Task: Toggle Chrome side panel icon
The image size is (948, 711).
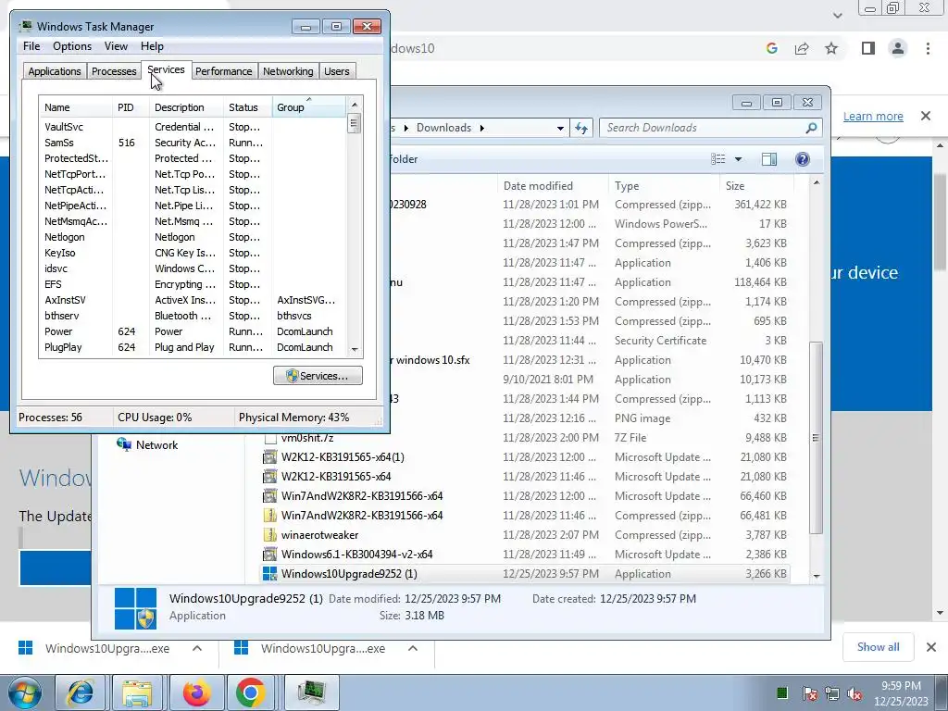Action: (x=868, y=48)
